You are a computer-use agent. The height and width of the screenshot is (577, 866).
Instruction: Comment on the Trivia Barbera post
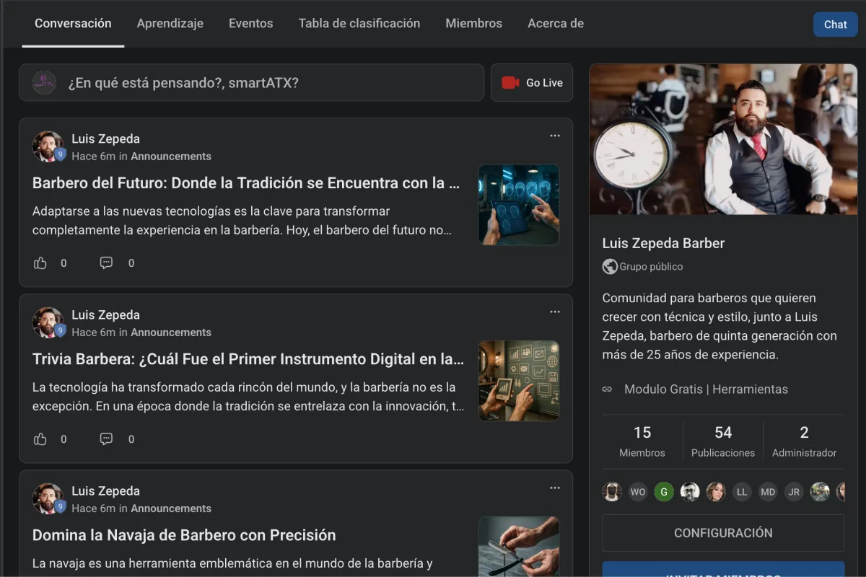[106, 439]
